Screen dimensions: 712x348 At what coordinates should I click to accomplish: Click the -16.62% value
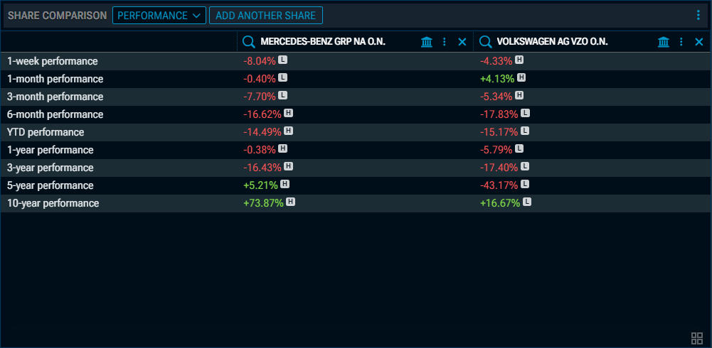coord(262,114)
